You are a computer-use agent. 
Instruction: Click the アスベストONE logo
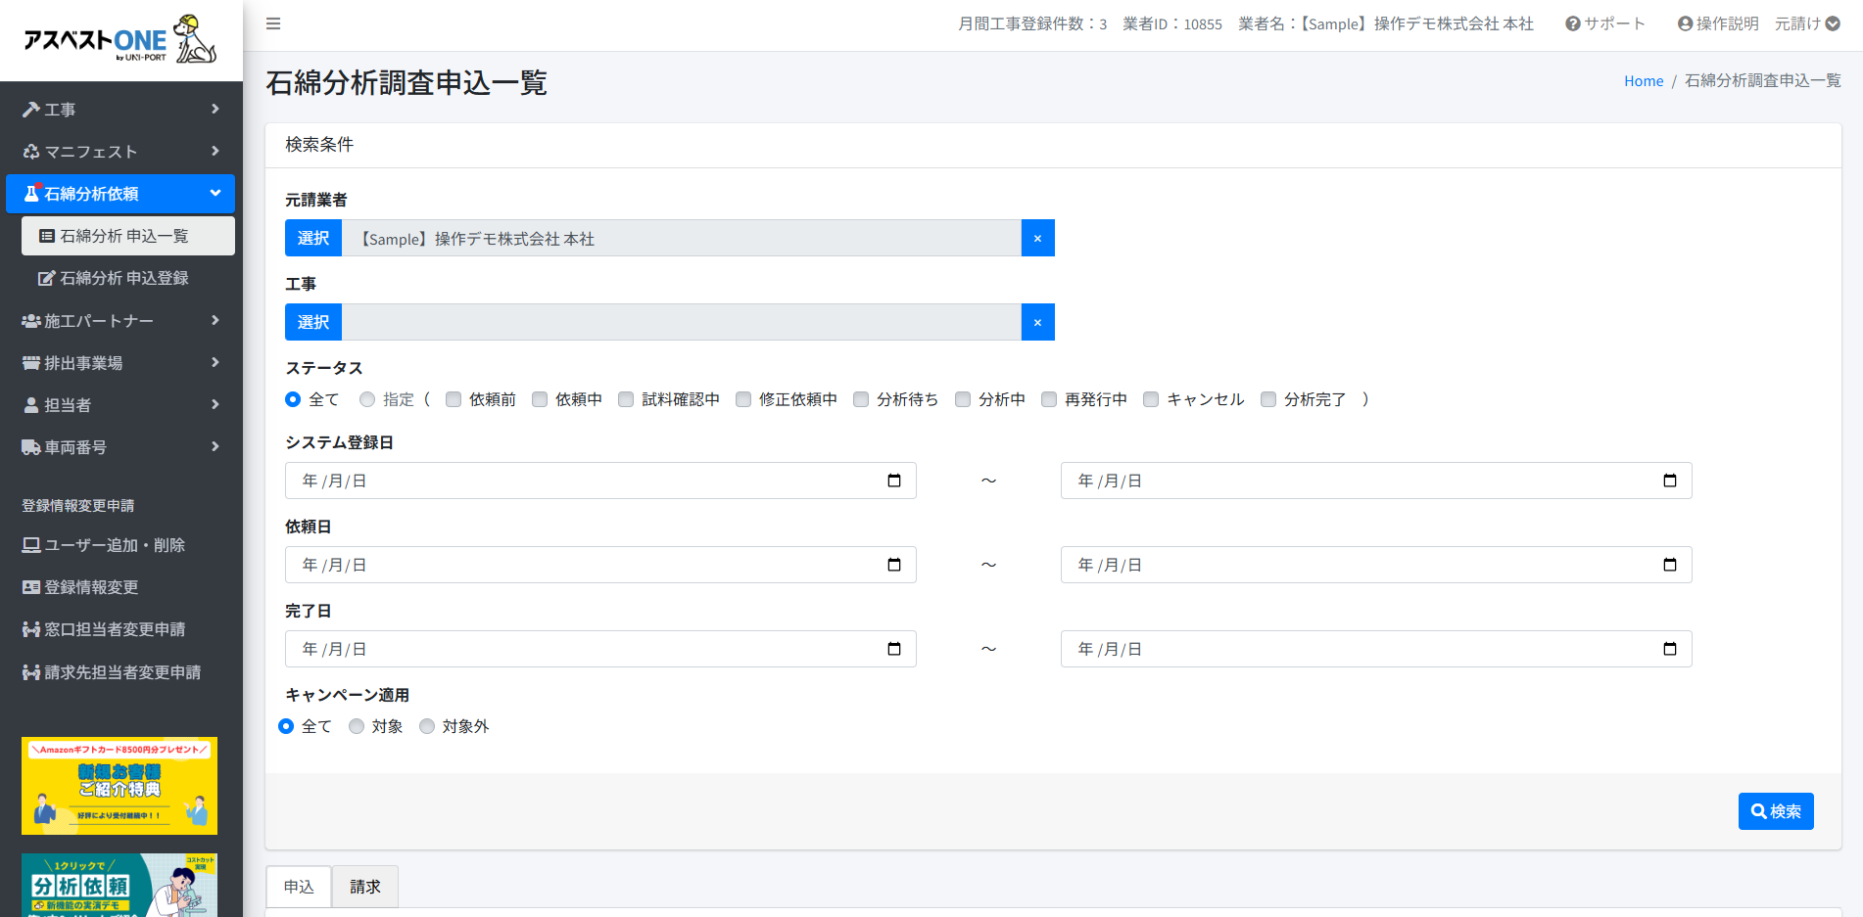[120, 40]
